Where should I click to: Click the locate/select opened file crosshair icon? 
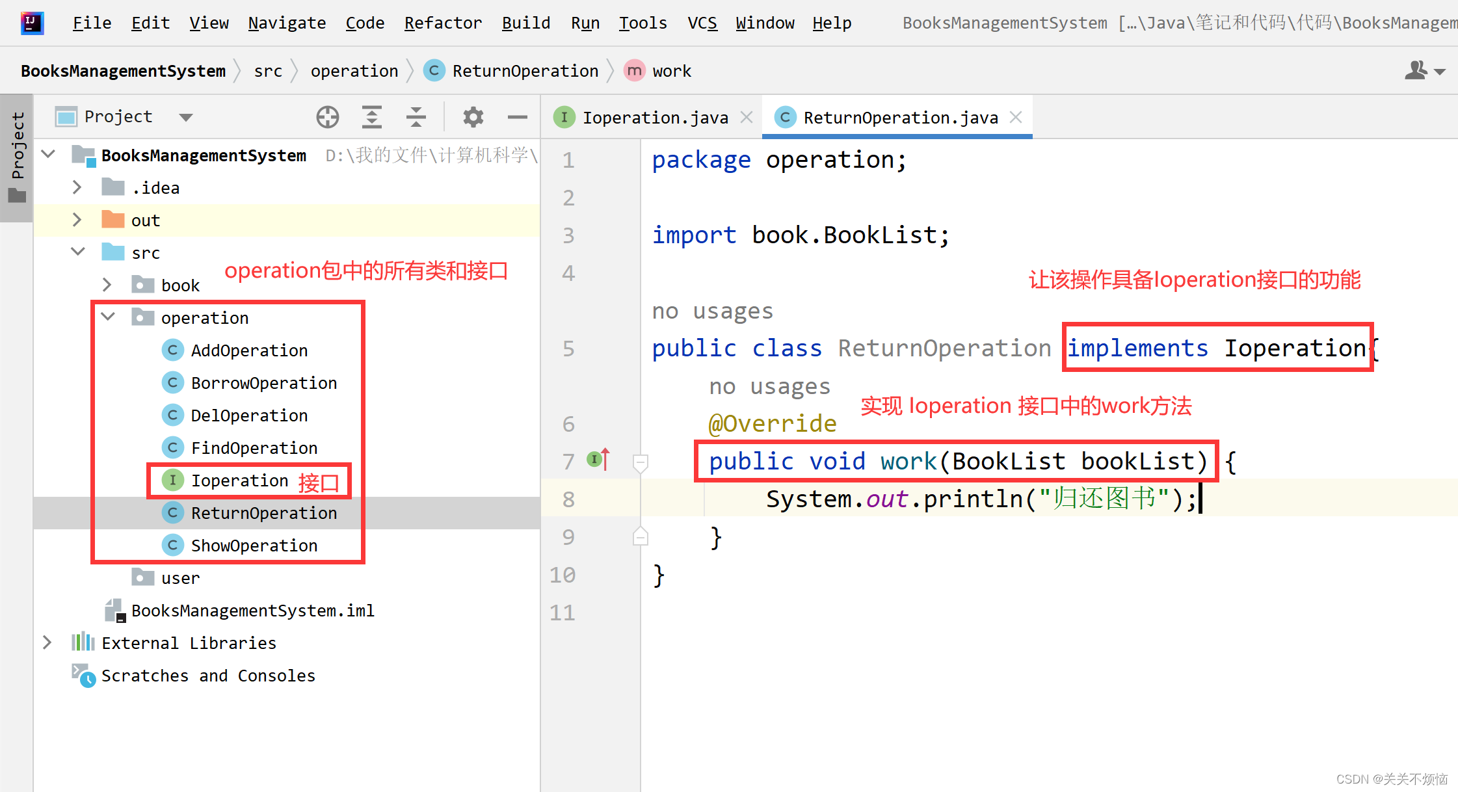[x=328, y=117]
